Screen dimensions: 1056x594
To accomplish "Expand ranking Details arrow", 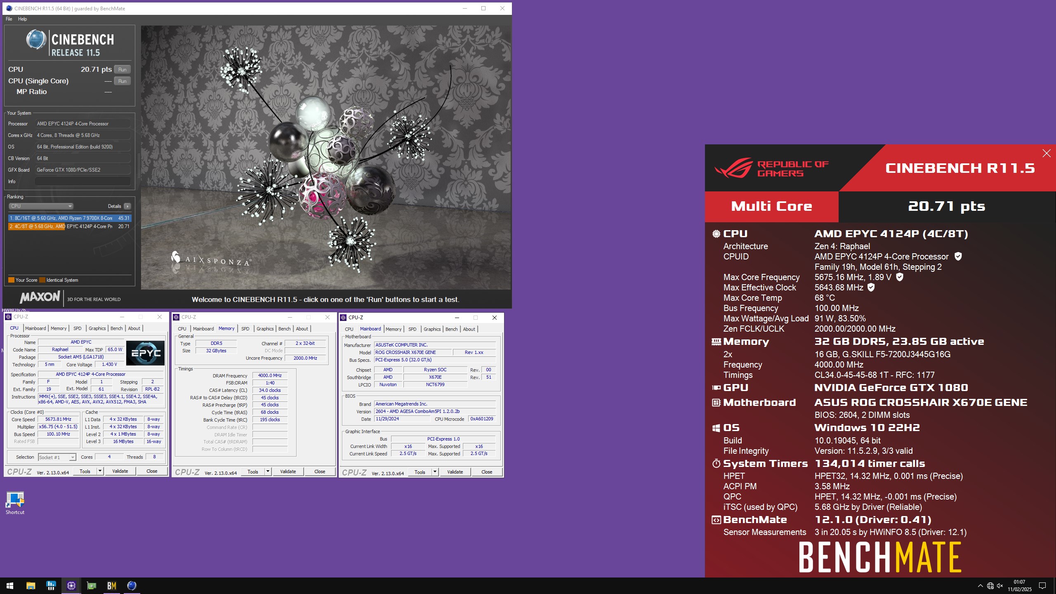I will [x=127, y=206].
